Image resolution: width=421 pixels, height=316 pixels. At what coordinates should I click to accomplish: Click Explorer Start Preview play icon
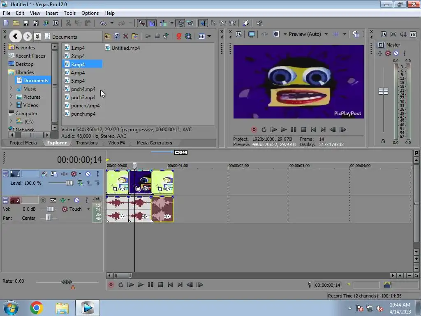148,36
